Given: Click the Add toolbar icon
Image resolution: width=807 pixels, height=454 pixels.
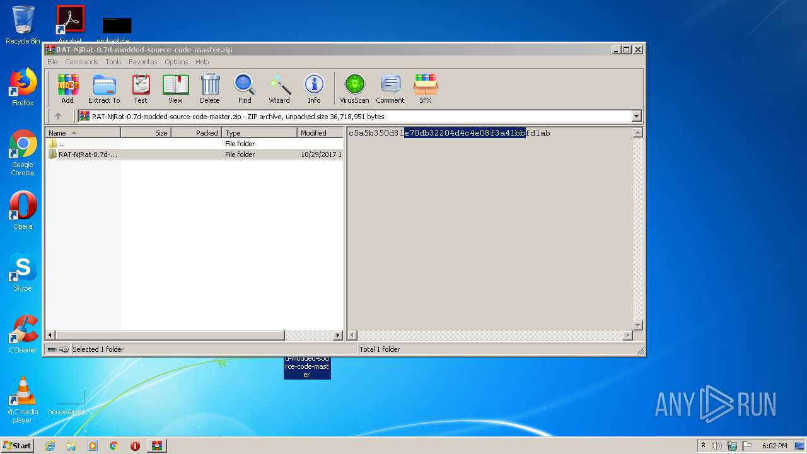Looking at the screenshot, I should [x=67, y=88].
